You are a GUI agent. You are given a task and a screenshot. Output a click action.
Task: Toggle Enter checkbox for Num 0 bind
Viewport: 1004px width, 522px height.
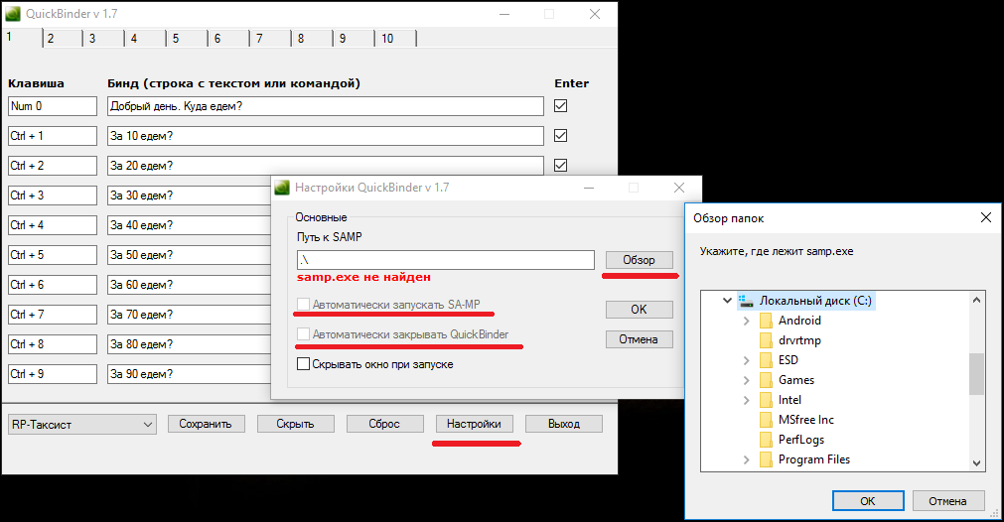[x=561, y=106]
